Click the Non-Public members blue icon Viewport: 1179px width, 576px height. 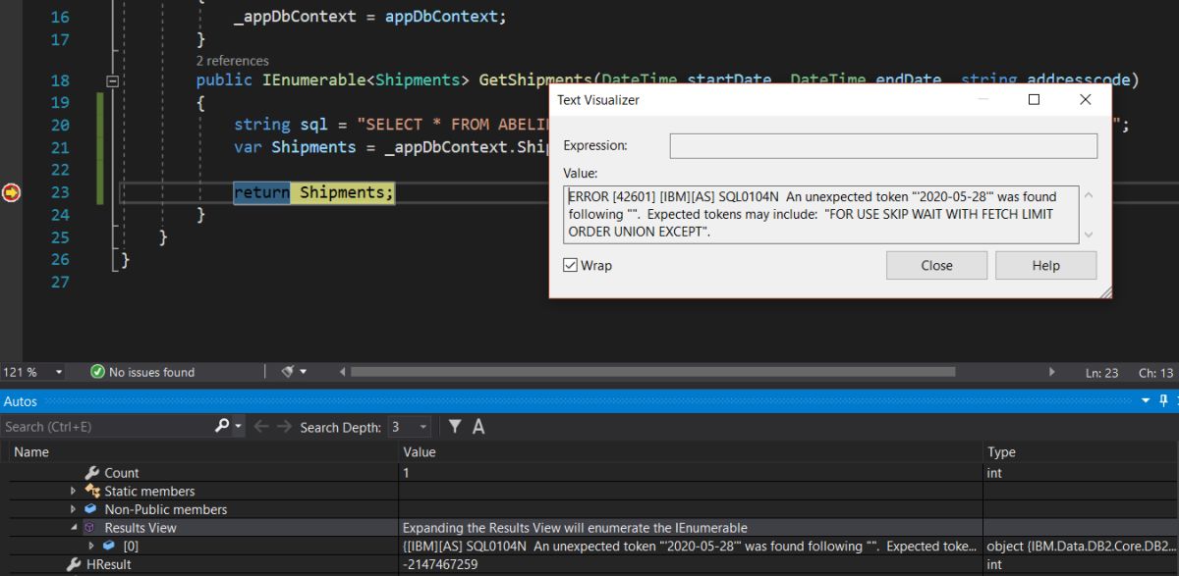point(91,509)
